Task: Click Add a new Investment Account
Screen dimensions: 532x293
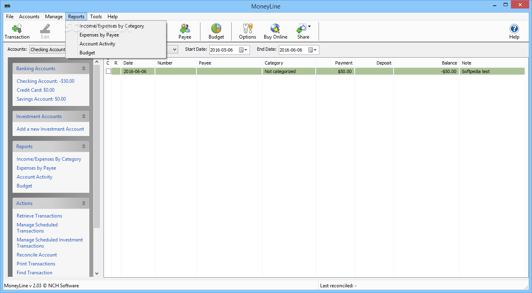Action: click(50, 129)
